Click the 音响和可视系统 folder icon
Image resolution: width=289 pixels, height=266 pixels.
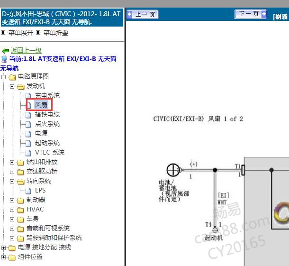(20, 229)
